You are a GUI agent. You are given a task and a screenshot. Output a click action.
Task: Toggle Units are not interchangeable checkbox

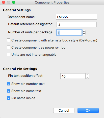coord(9,54)
